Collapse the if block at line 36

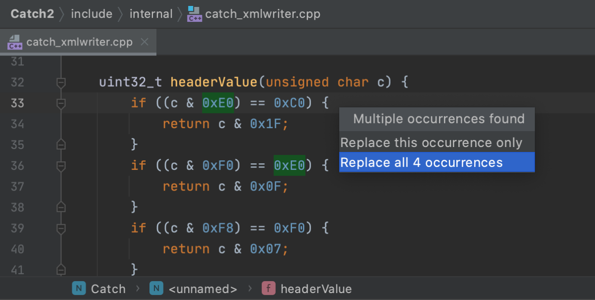tap(61, 166)
